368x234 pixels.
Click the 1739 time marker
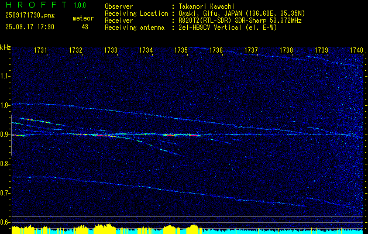tap(321, 50)
